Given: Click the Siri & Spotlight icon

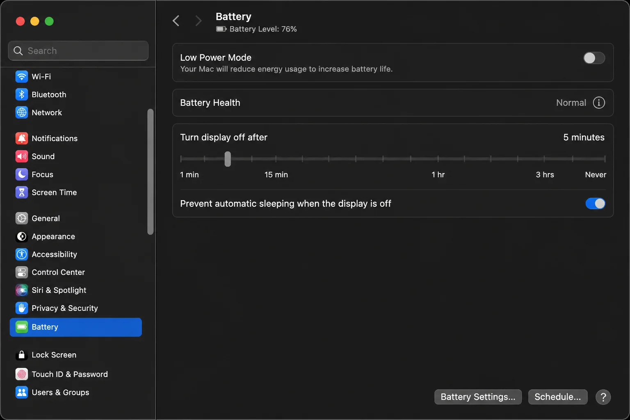Looking at the screenshot, I should click(x=22, y=290).
